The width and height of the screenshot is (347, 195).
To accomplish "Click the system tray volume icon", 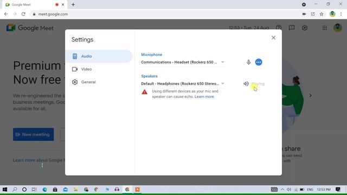I will click(289, 190).
